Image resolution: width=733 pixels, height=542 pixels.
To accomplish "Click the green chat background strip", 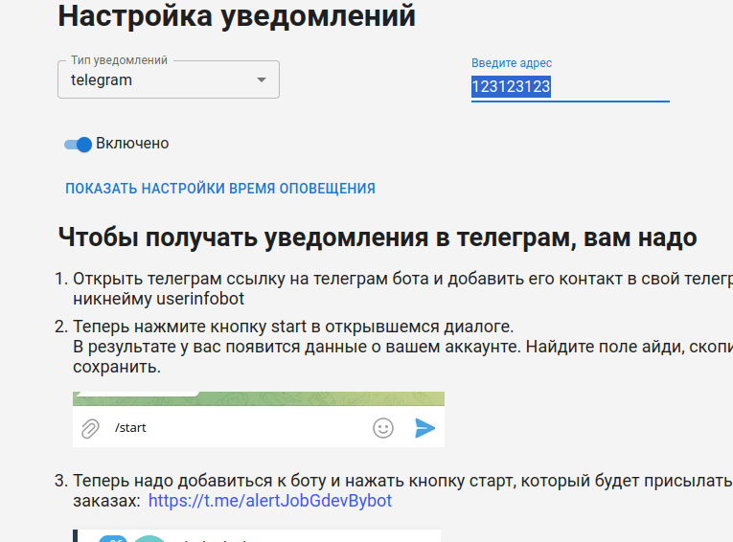I will point(259,398).
